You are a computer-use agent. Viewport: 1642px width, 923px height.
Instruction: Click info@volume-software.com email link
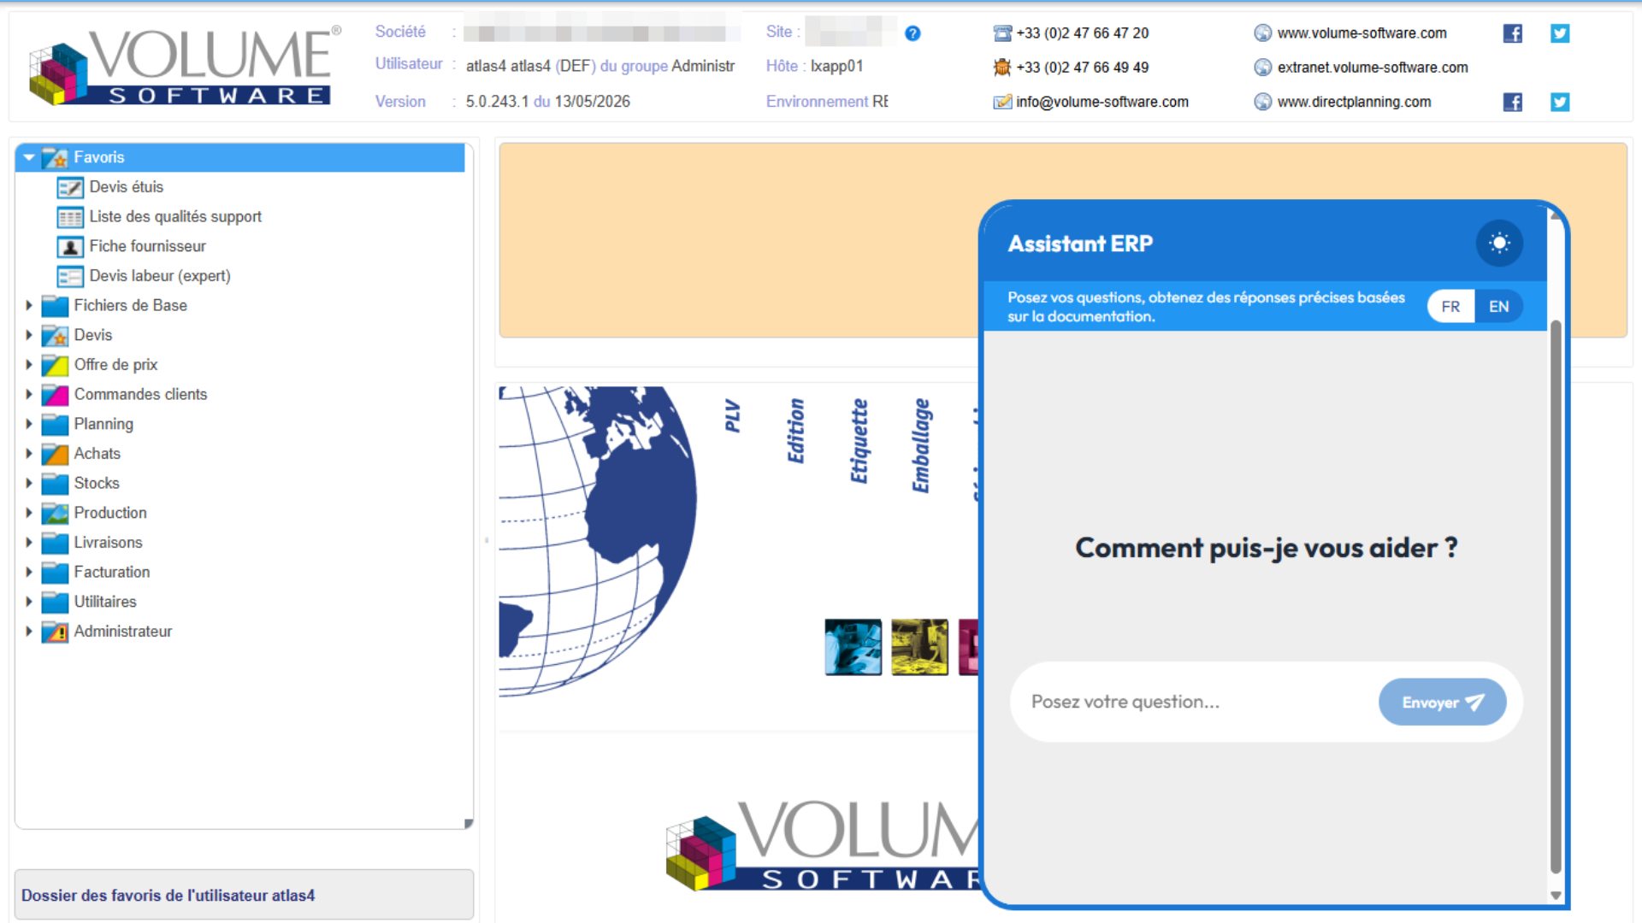pos(1102,102)
